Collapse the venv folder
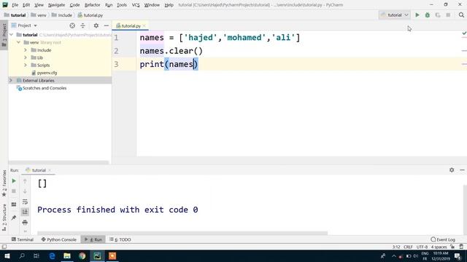This screenshot has width=467, height=262. pos(19,42)
